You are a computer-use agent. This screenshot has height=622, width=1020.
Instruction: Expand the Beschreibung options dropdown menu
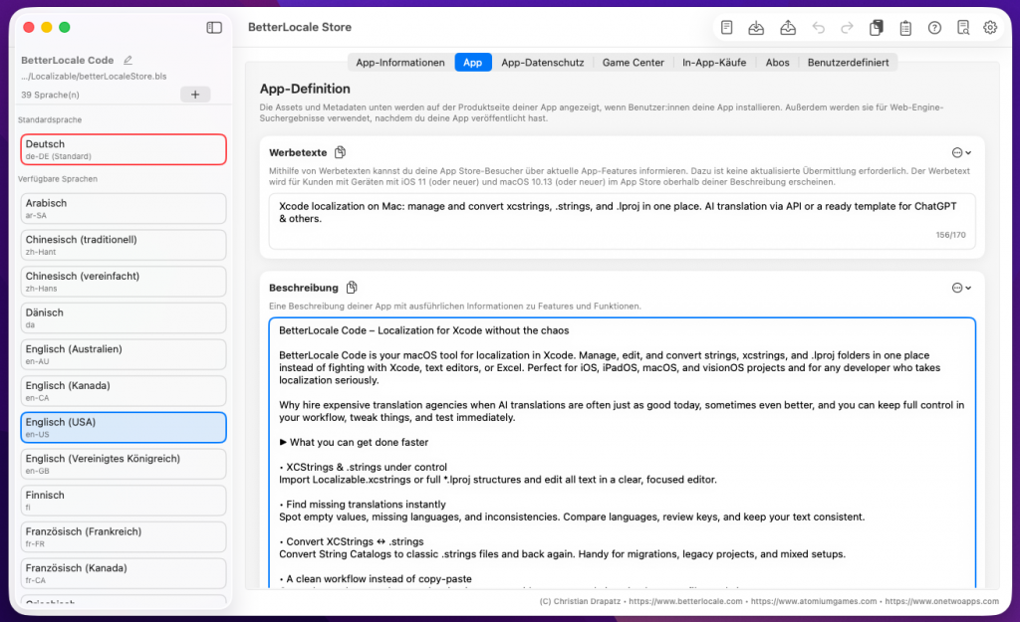point(961,288)
